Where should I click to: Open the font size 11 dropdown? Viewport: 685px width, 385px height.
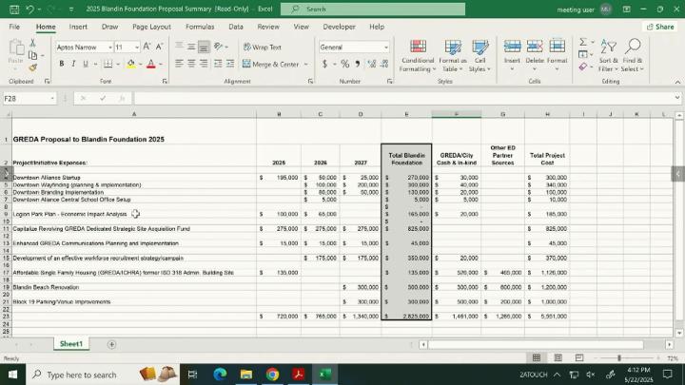pyautogui.click(x=137, y=48)
